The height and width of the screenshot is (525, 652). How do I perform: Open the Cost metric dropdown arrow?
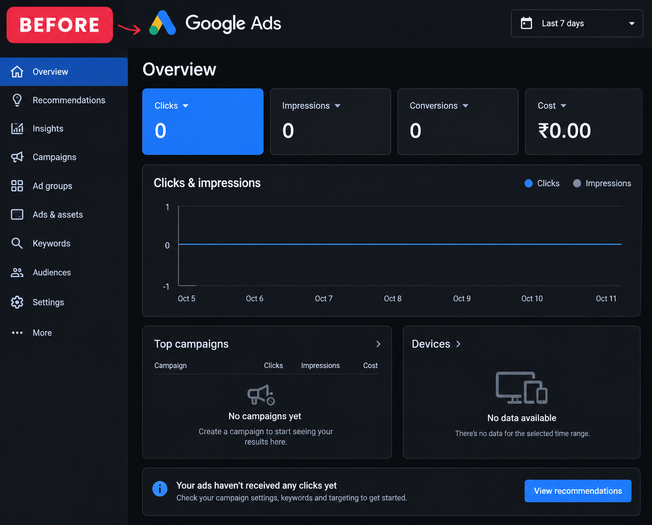[563, 106]
